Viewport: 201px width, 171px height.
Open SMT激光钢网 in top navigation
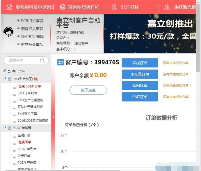[x=184, y=7]
